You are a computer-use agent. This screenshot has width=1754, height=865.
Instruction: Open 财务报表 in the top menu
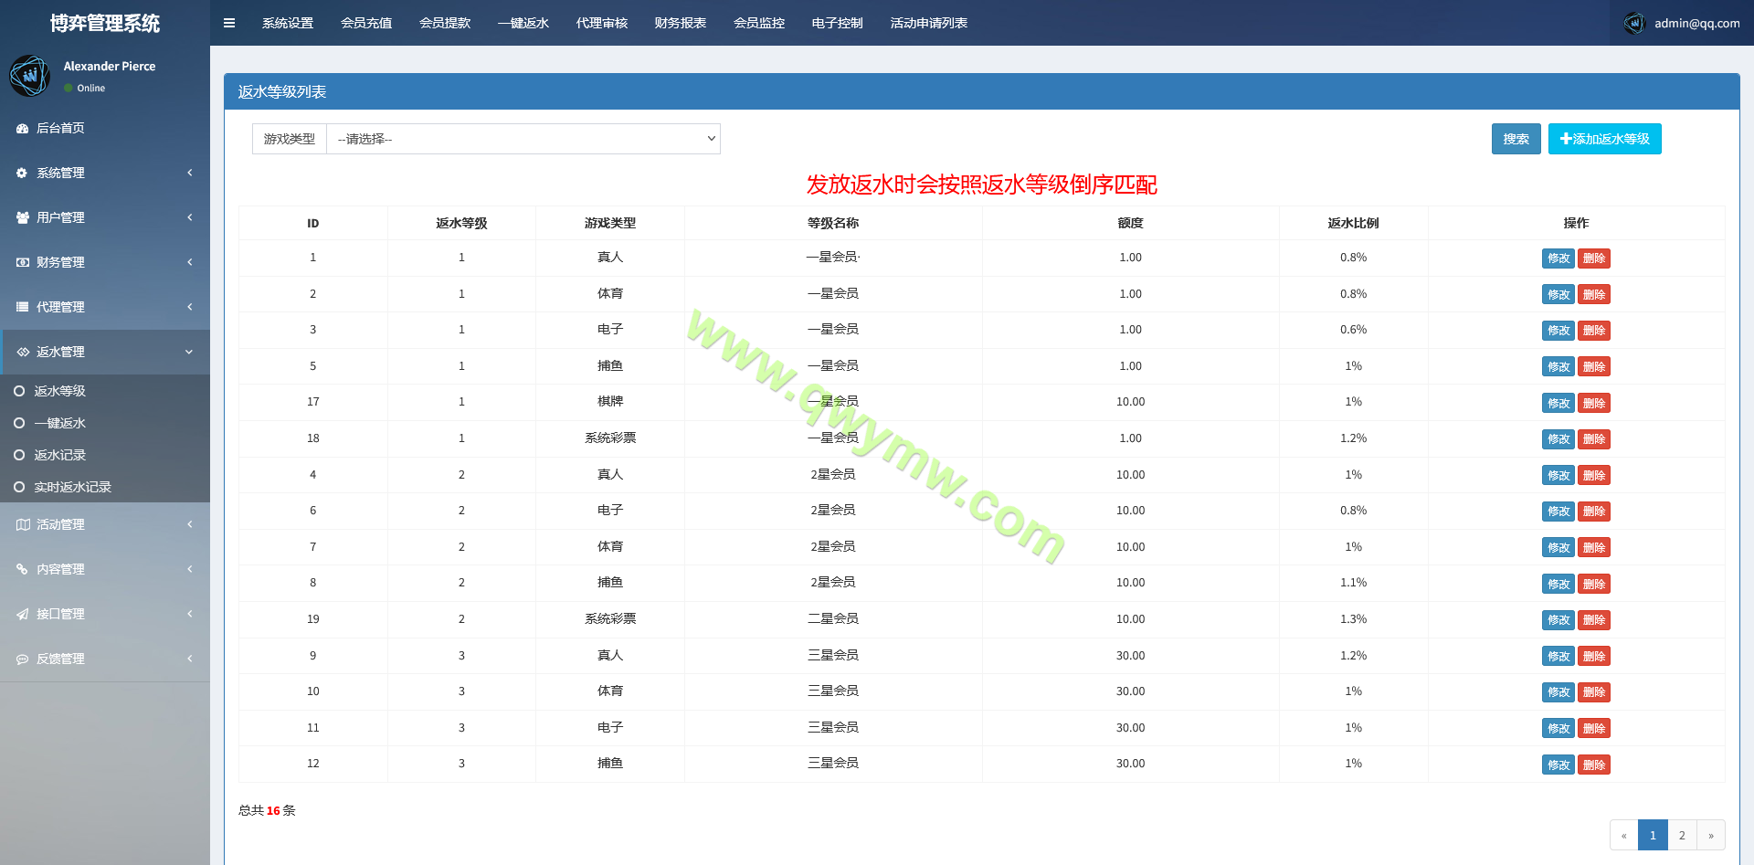[x=680, y=23]
